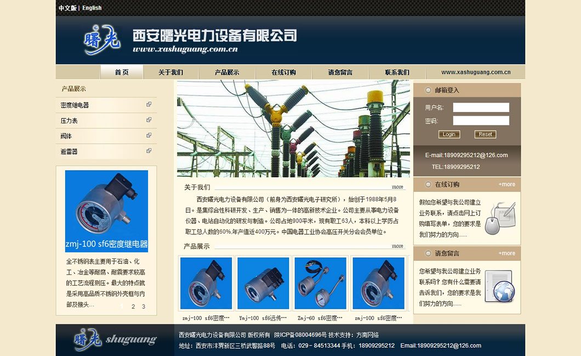Click www.xashuguang.com.cn in navigation bar
This screenshot has height=356, width=581.
[476, 72]
